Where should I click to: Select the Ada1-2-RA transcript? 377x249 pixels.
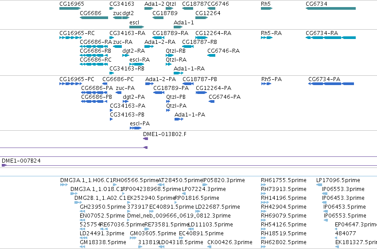tap(149, 47)
